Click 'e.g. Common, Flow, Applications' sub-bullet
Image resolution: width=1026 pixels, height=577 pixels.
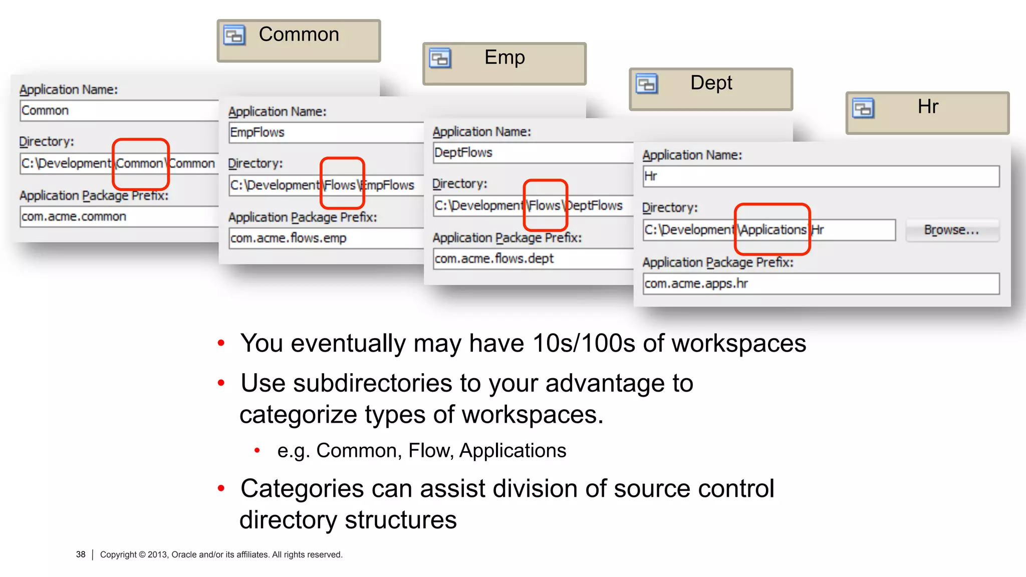[422, 451]
